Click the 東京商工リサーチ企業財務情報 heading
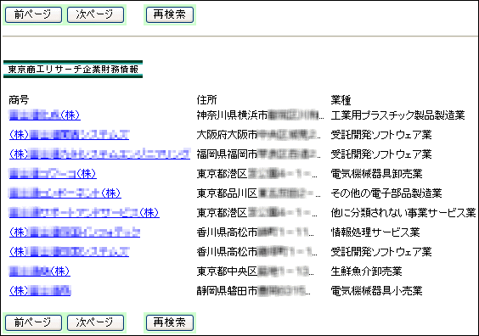Image resolution: width=479 pixels, height=336 pixels. click(x=73, y=70)
